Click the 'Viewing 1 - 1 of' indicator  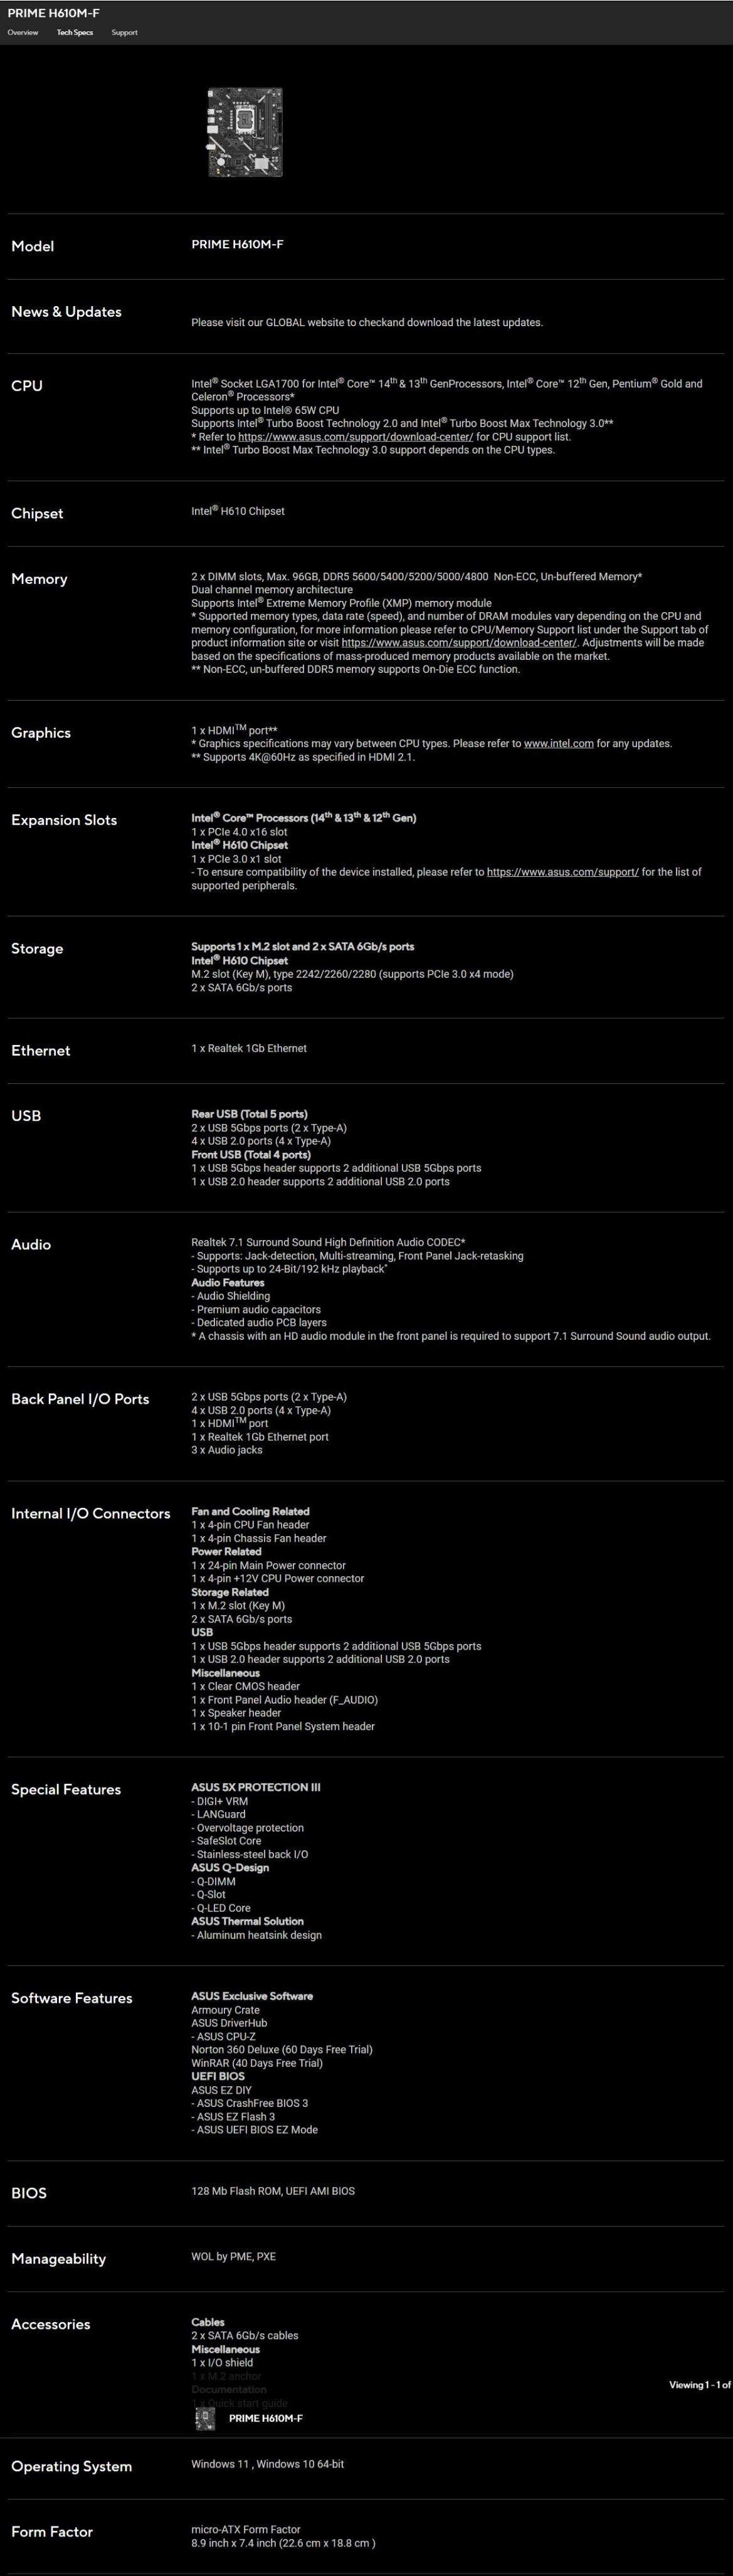click(699, 2385)
